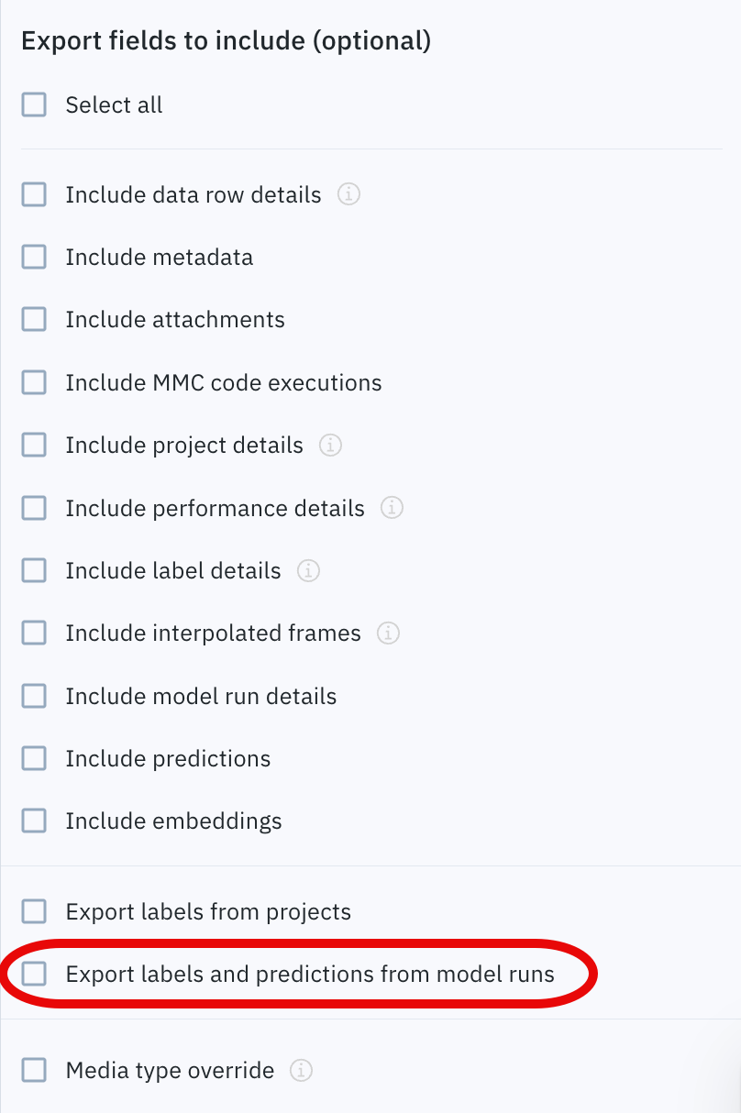This screenshot has height=1113, width=741.
Task: Check Include MMC code executions
Action: tap(34, 382)
